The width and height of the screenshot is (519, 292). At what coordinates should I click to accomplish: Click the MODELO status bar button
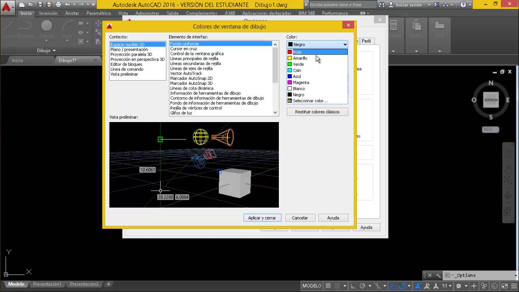tap(312, 286)
